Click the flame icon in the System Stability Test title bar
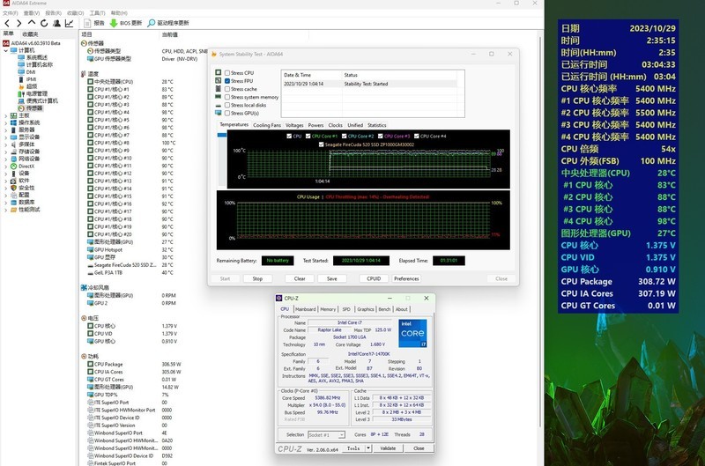 214,54
